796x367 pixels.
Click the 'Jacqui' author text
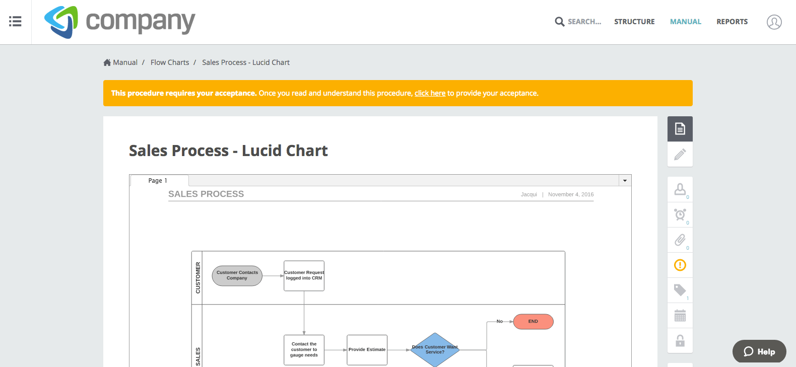point(529,194)
